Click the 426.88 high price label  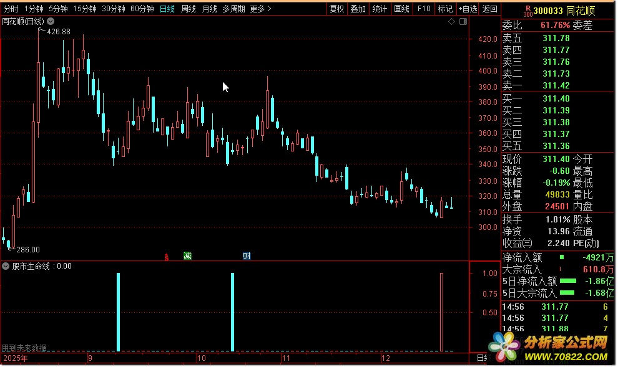pyautogui.click(x=58, y=32)
